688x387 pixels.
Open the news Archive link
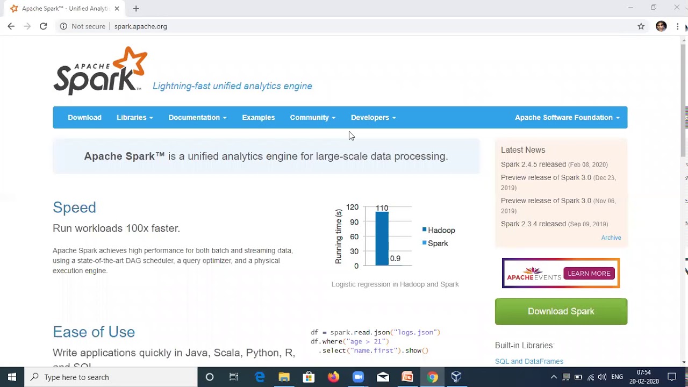click(611, 238)
